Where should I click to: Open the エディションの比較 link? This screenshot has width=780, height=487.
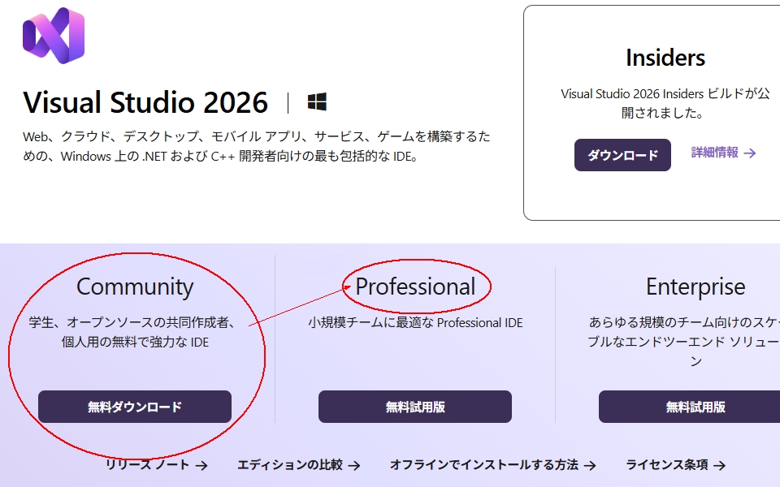pos(289,465)
